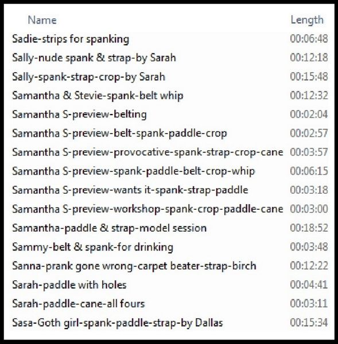The height and width of the screenshot is (344, 338).
Task: Select the Sasa-Goth girl file
Action: pyautogui.click(x=169, y=322)
